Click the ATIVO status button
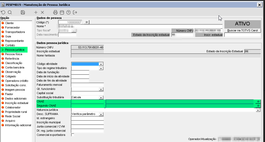 pyautogui.click(x=242, y=24)
